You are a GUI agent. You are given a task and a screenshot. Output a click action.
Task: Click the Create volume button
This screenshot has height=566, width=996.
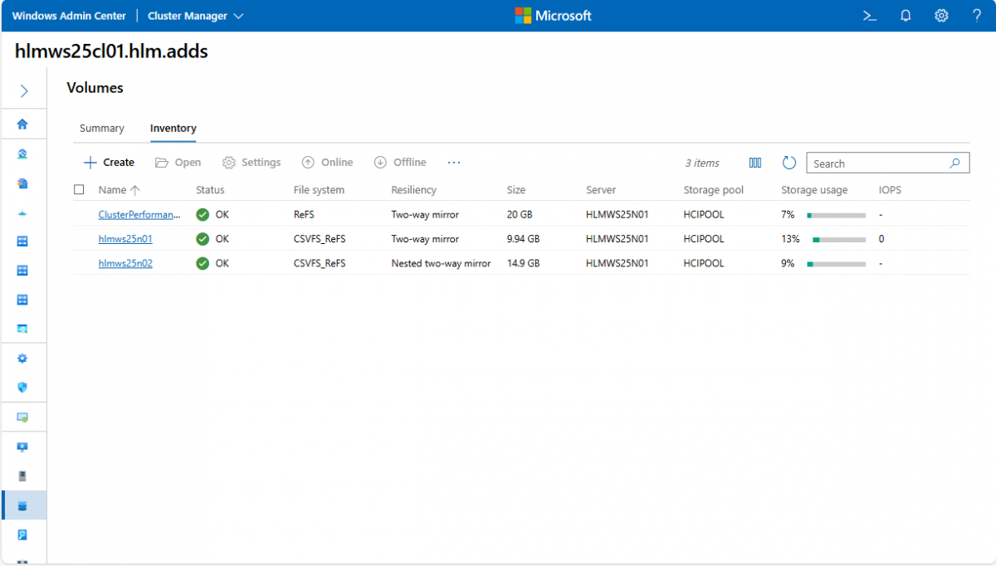point(110,163)
